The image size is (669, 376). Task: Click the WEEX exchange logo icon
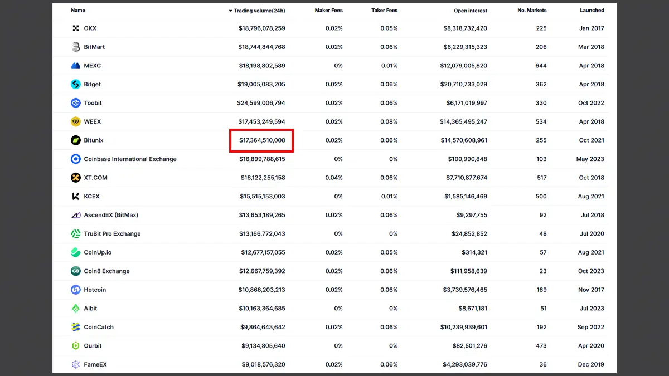coord(76,121)
